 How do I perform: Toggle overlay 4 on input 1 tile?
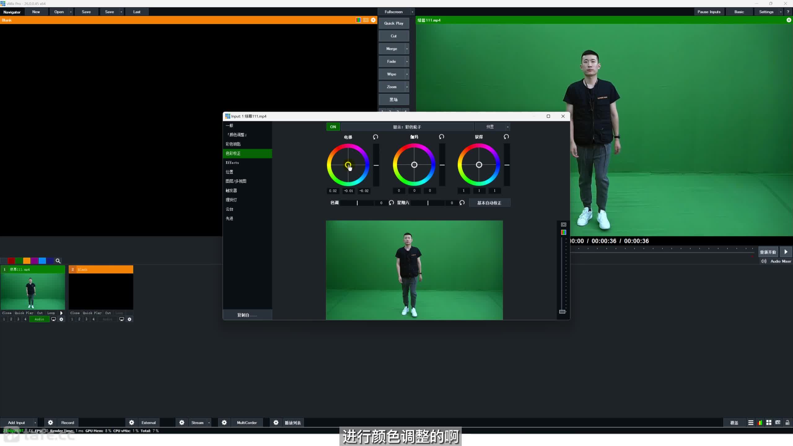(25, 319)
